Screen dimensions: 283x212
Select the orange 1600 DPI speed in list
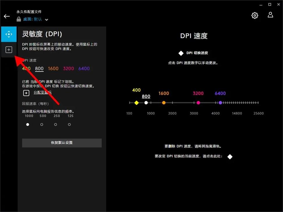tap(53, 69)
